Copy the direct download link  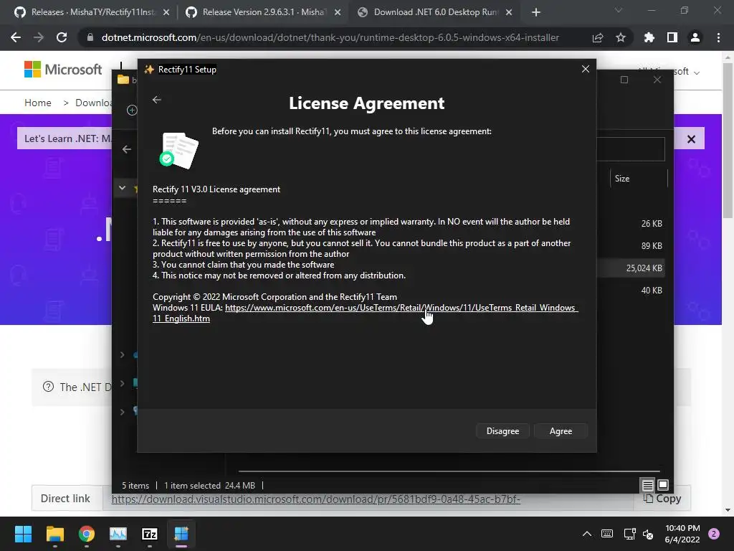(662, 499)
